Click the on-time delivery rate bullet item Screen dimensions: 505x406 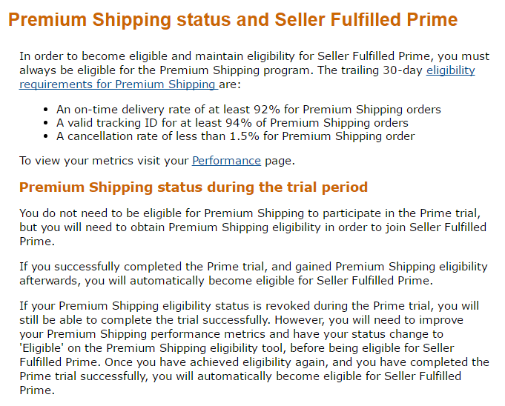(x=248, y=109)
